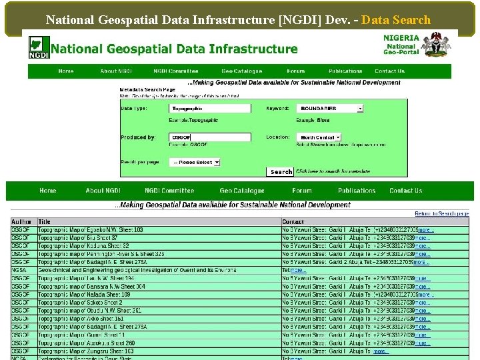The image size is (480, 360).
Task: Click more link for Lau N.W. Sheet 194
Action: pyautogui.click(x=423, y=278)
